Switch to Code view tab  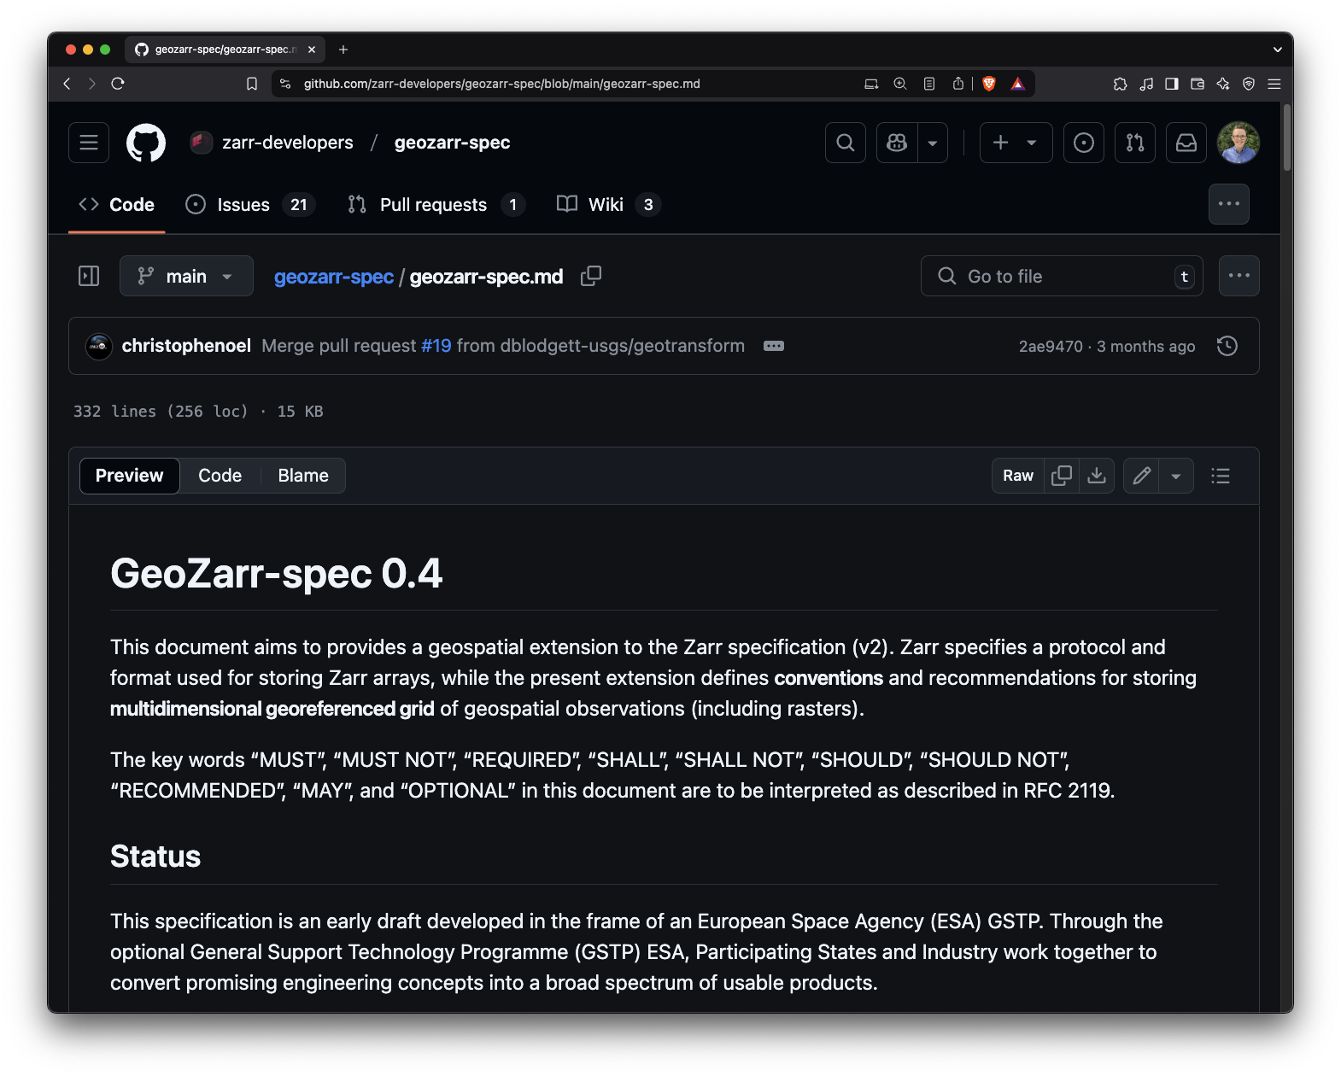tap(220, 476)
